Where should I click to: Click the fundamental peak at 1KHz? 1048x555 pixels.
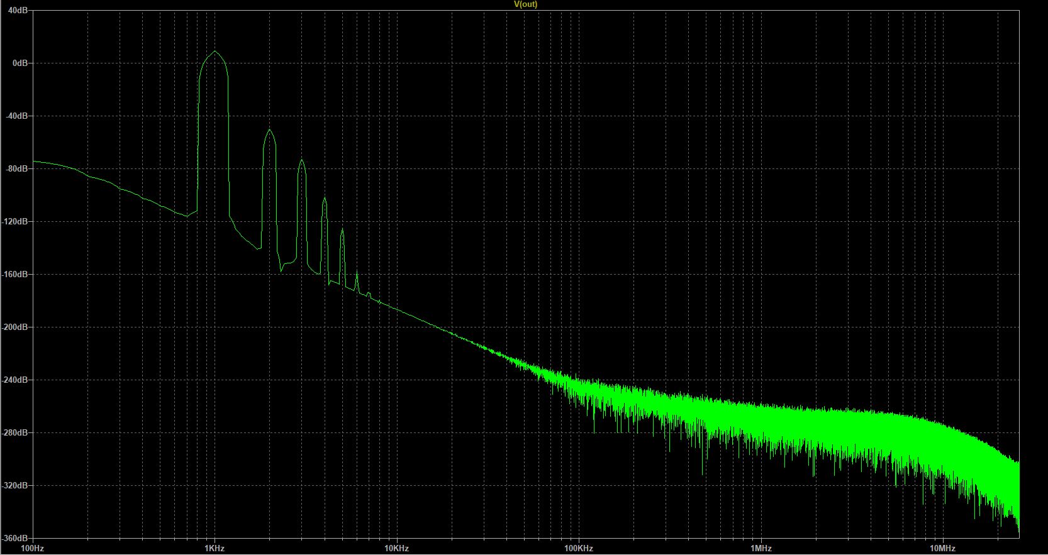(215, 52)
